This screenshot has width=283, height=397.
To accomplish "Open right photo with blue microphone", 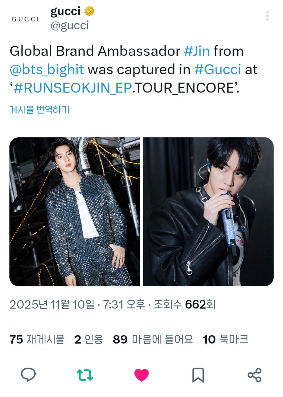I will 208,212.
